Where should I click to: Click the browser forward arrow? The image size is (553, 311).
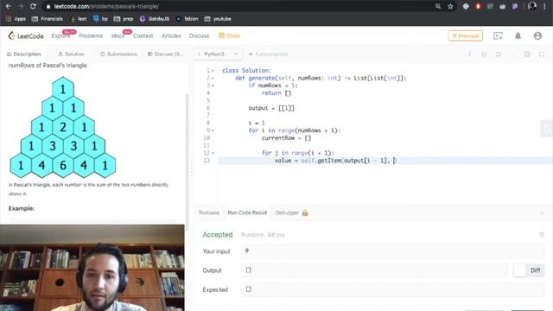point(21,6)
